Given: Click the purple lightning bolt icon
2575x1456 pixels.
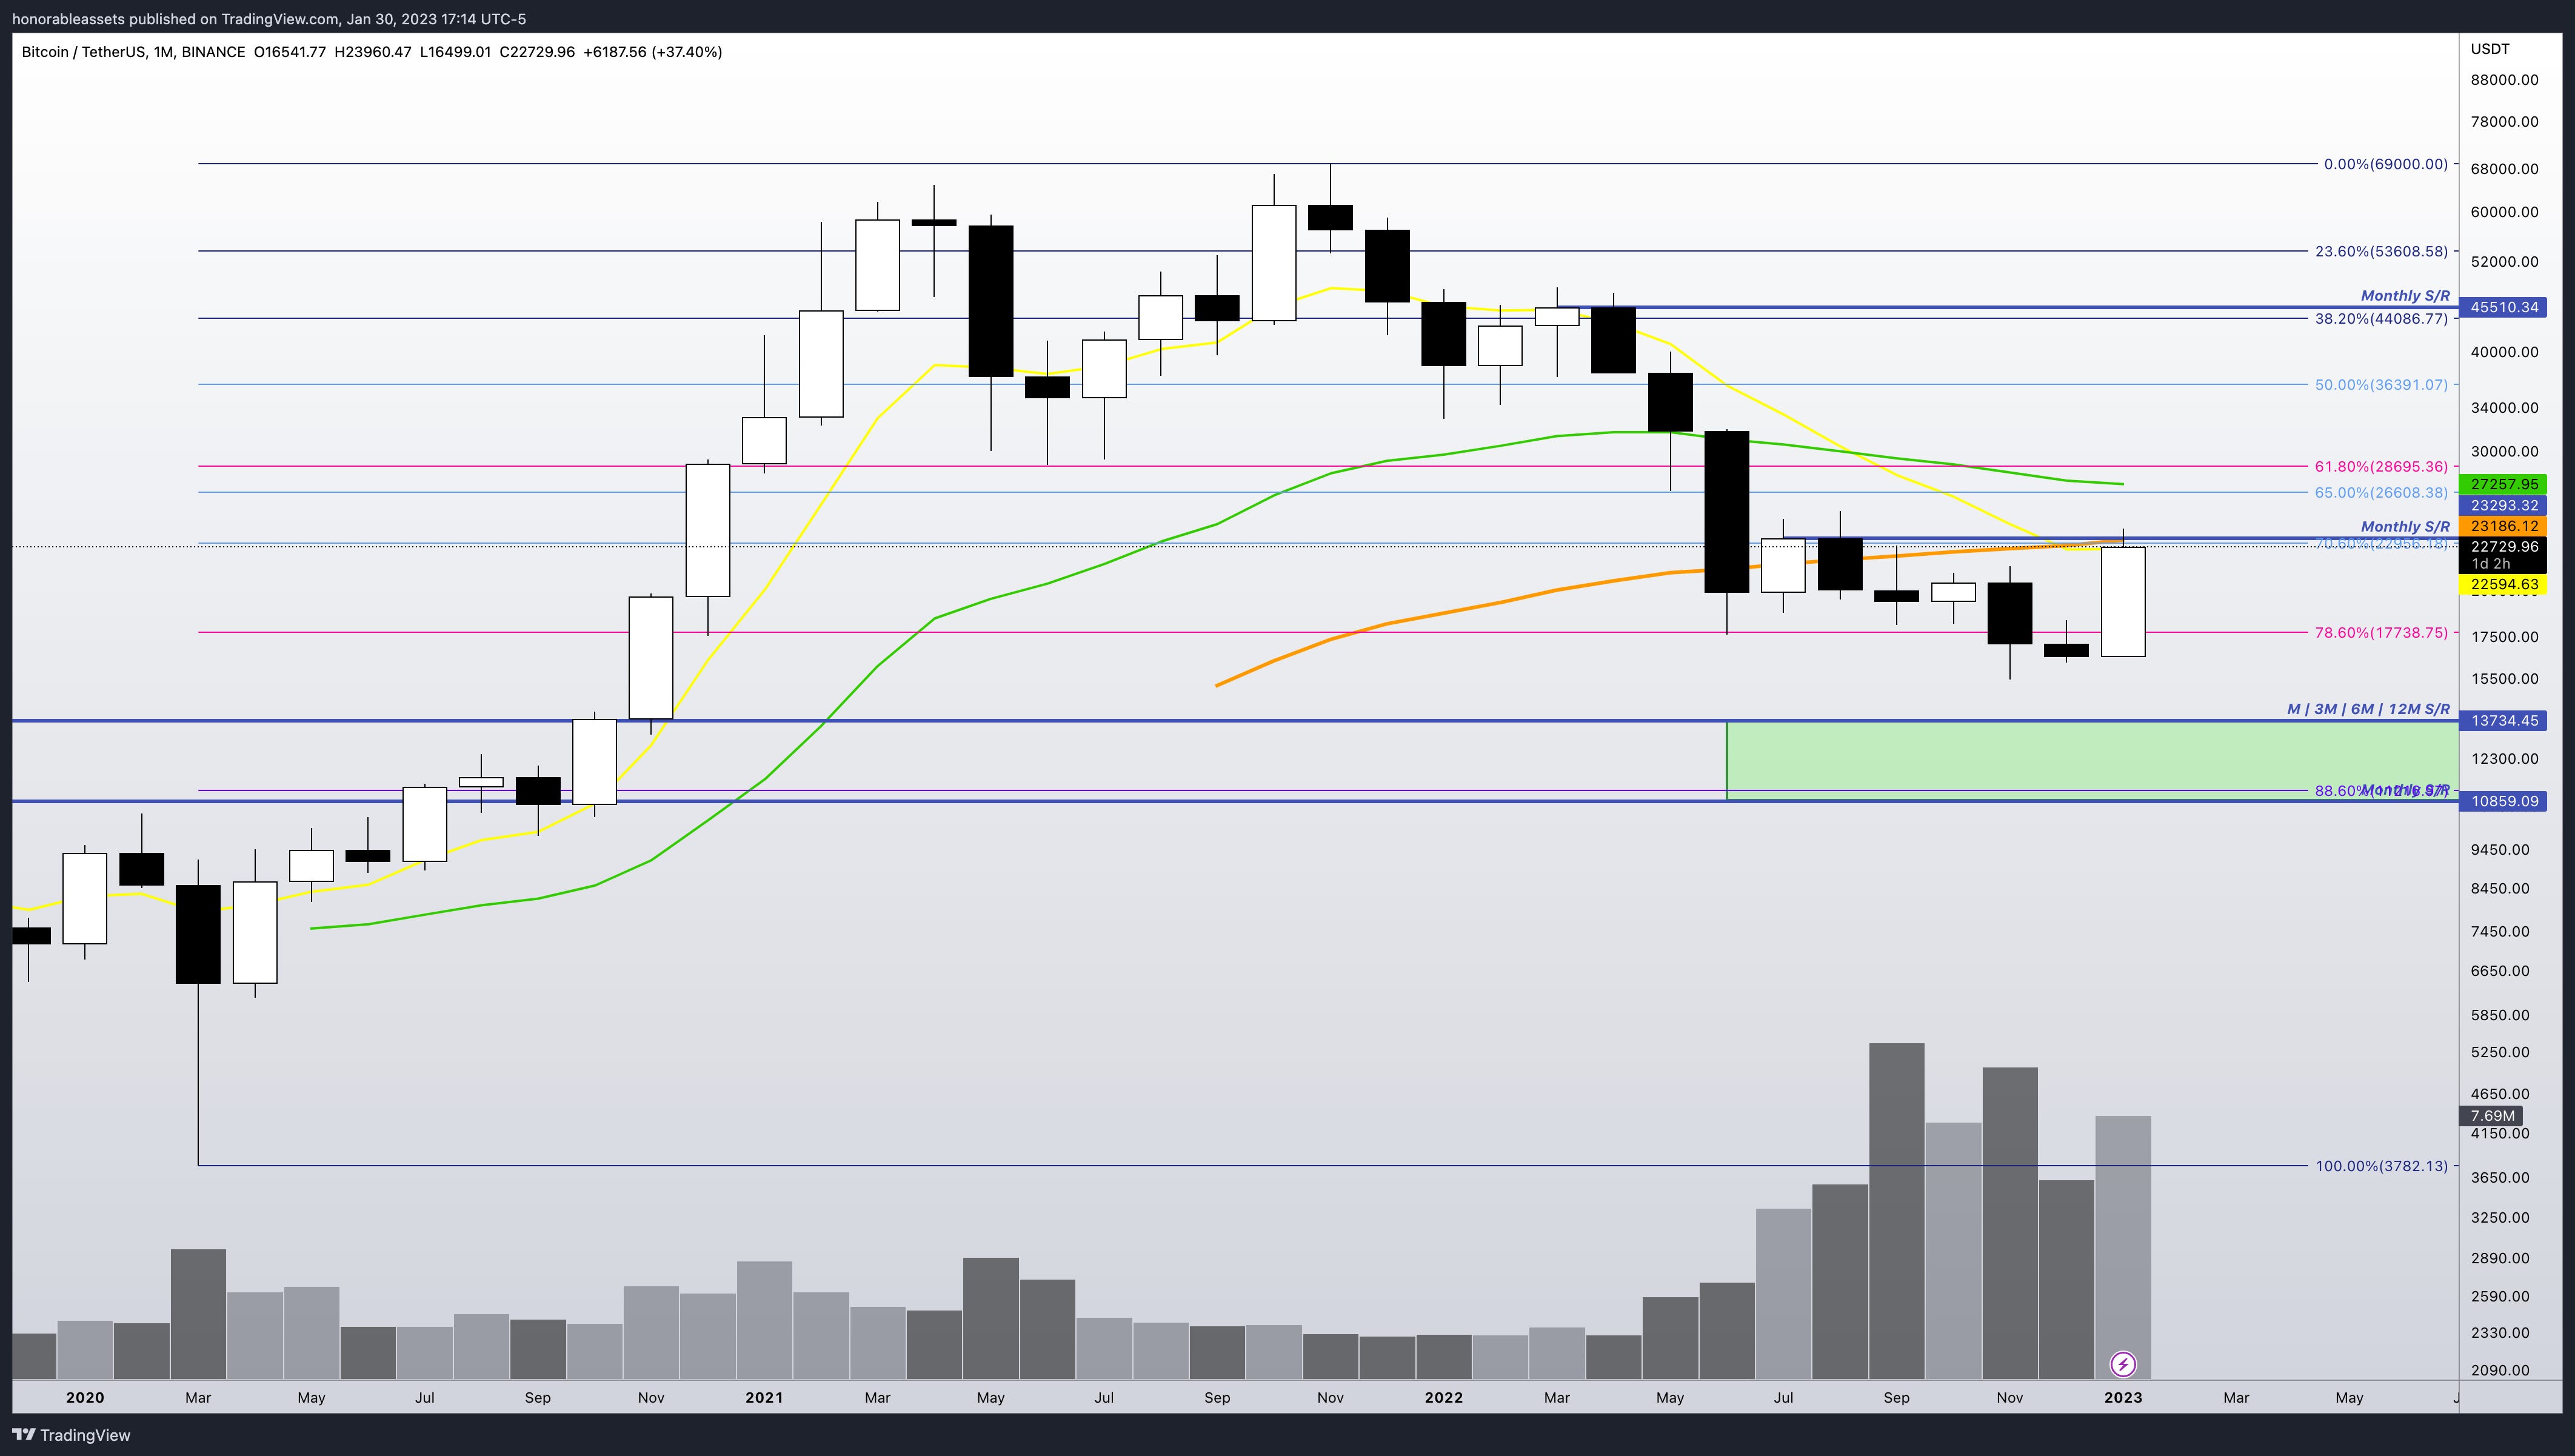Looking at the screenshot, I should click(2122, 1364).
